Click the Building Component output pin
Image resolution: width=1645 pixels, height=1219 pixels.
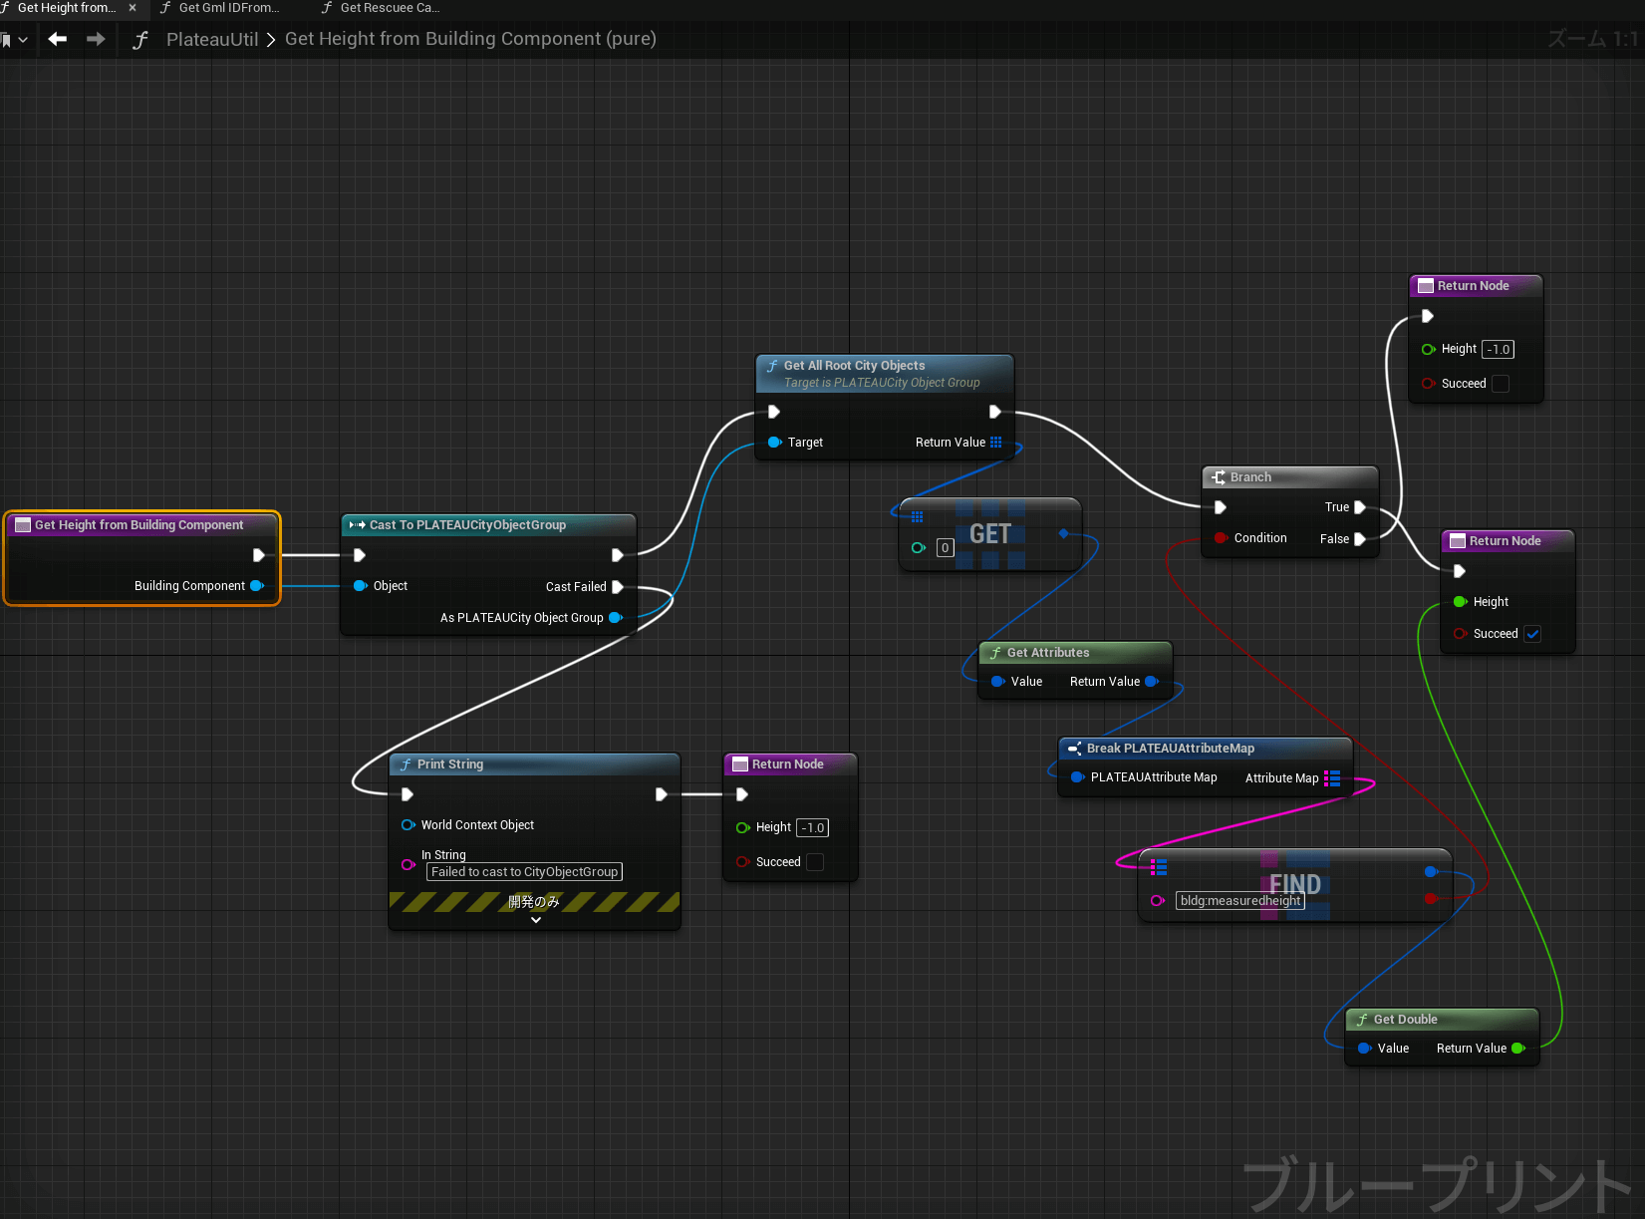tap(257, 586)
